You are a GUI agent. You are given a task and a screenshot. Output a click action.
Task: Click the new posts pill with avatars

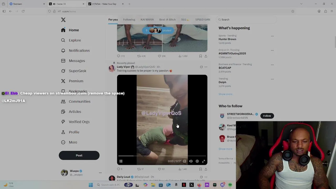[158, 30]
